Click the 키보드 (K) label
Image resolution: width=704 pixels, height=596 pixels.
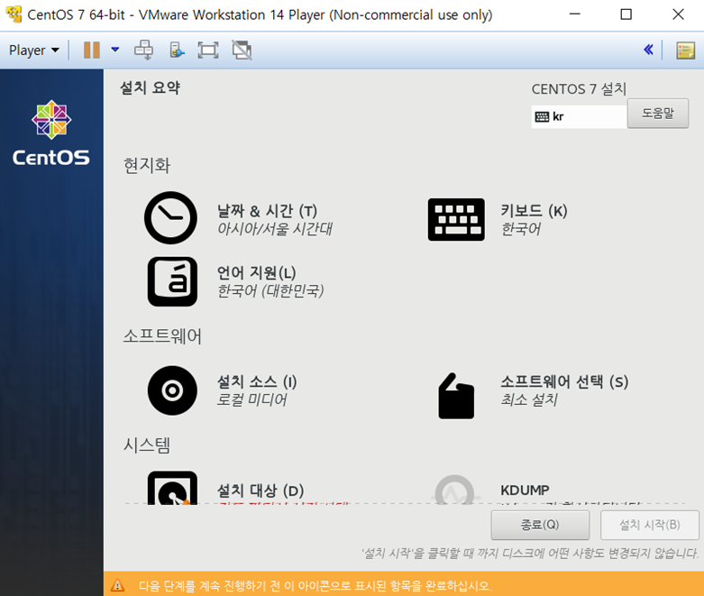(534, 211)
